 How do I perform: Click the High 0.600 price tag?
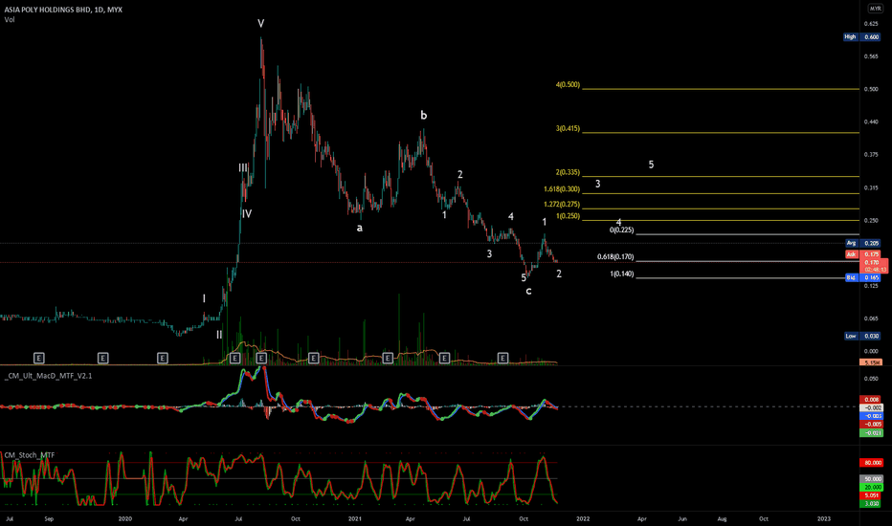click(x=861, y=37)
